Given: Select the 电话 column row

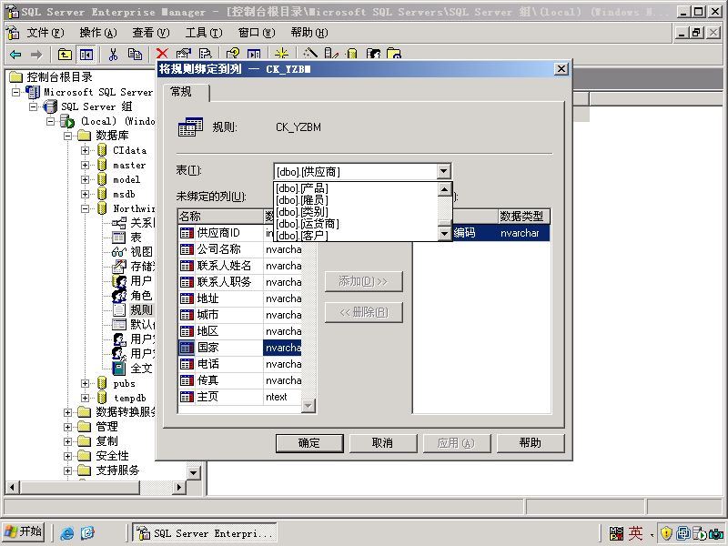Looking at the screenshot, I should coord(240,364).
